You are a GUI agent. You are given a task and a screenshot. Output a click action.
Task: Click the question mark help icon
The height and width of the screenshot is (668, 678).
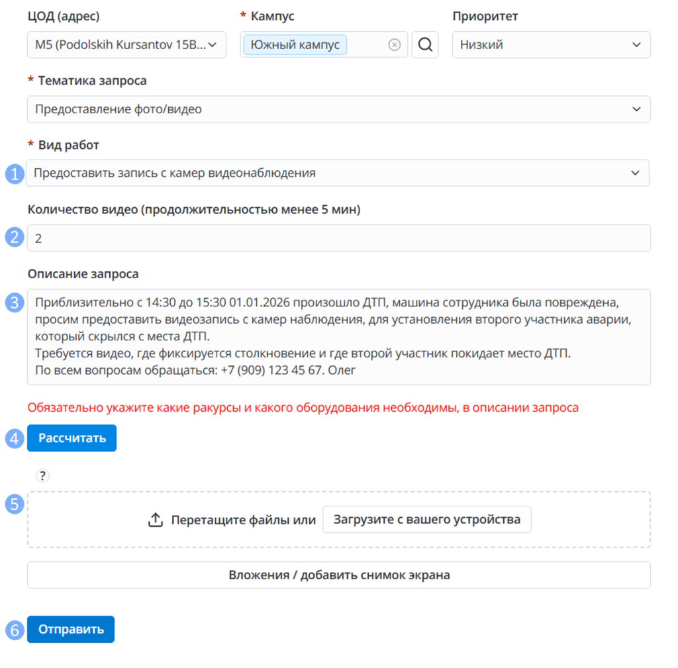click(x=42, y=475)
